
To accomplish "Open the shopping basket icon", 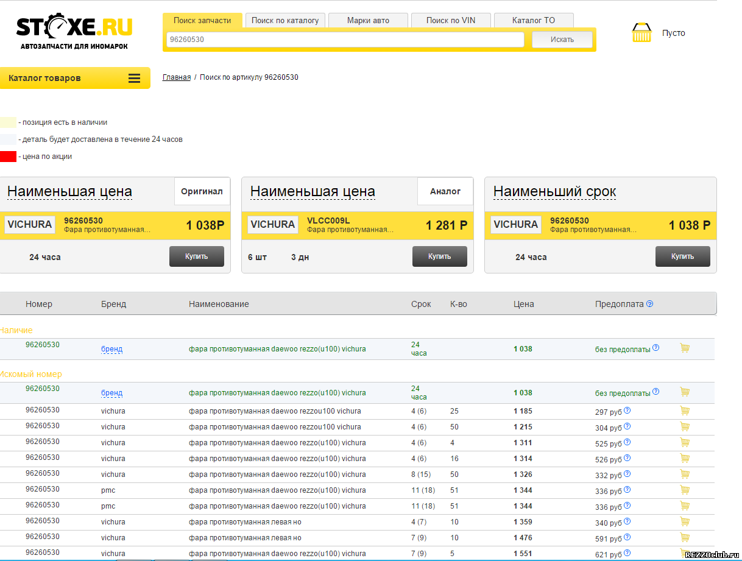I will point(641,32).
